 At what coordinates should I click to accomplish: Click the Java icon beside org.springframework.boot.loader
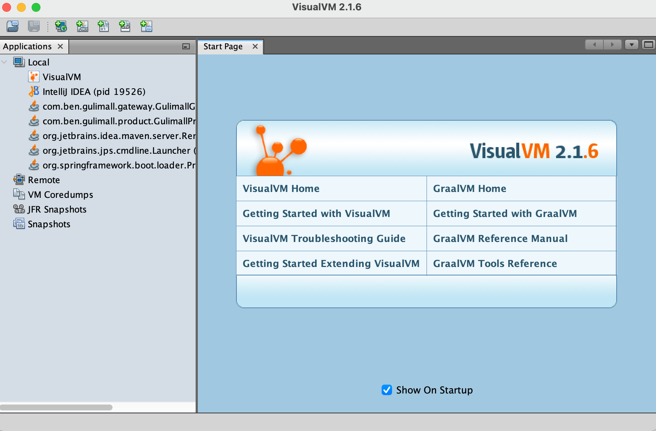34,165
